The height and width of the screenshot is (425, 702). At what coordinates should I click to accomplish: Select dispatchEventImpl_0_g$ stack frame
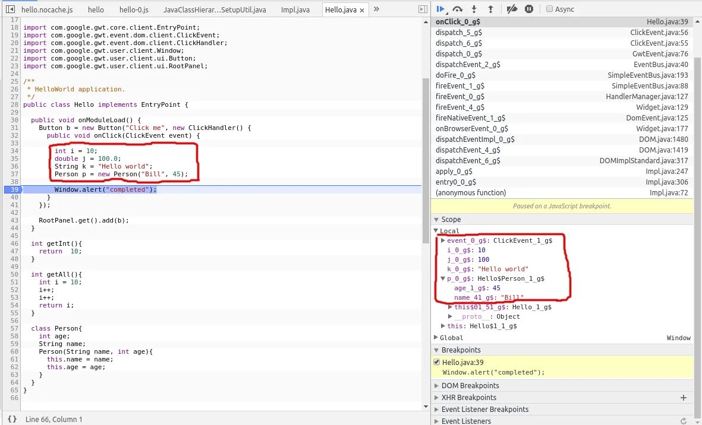(563, 139)
